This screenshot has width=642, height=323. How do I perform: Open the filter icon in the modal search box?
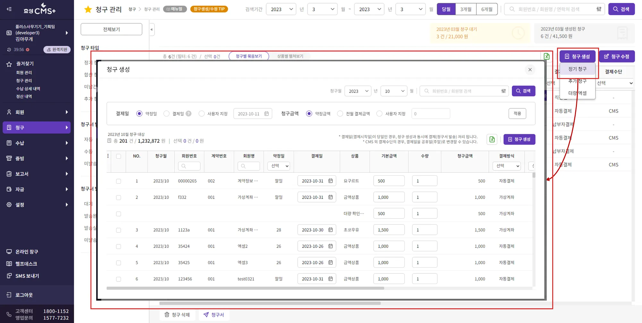click(503, 91)
